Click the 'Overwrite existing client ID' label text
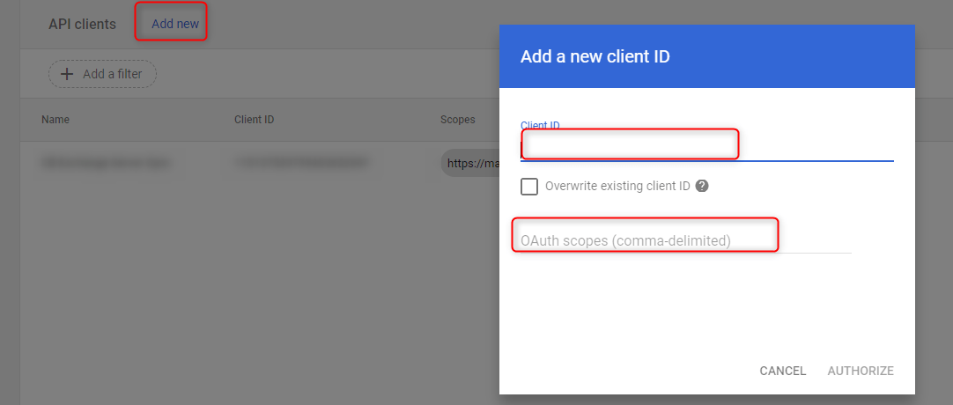This screenshot has height=405, width=953. 617,187
